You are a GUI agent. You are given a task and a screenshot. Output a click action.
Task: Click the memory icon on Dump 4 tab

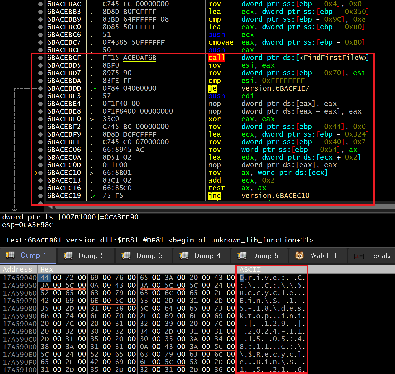pyautogui.click(x=184, y=255)
